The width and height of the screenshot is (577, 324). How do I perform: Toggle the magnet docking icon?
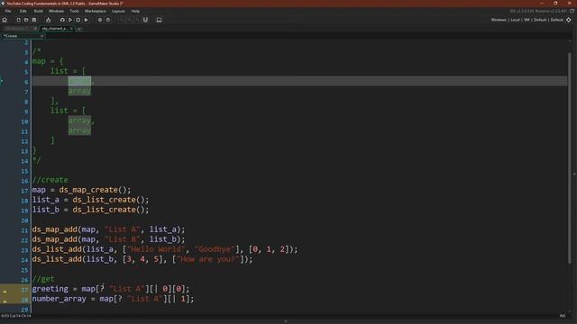point(146,20)
